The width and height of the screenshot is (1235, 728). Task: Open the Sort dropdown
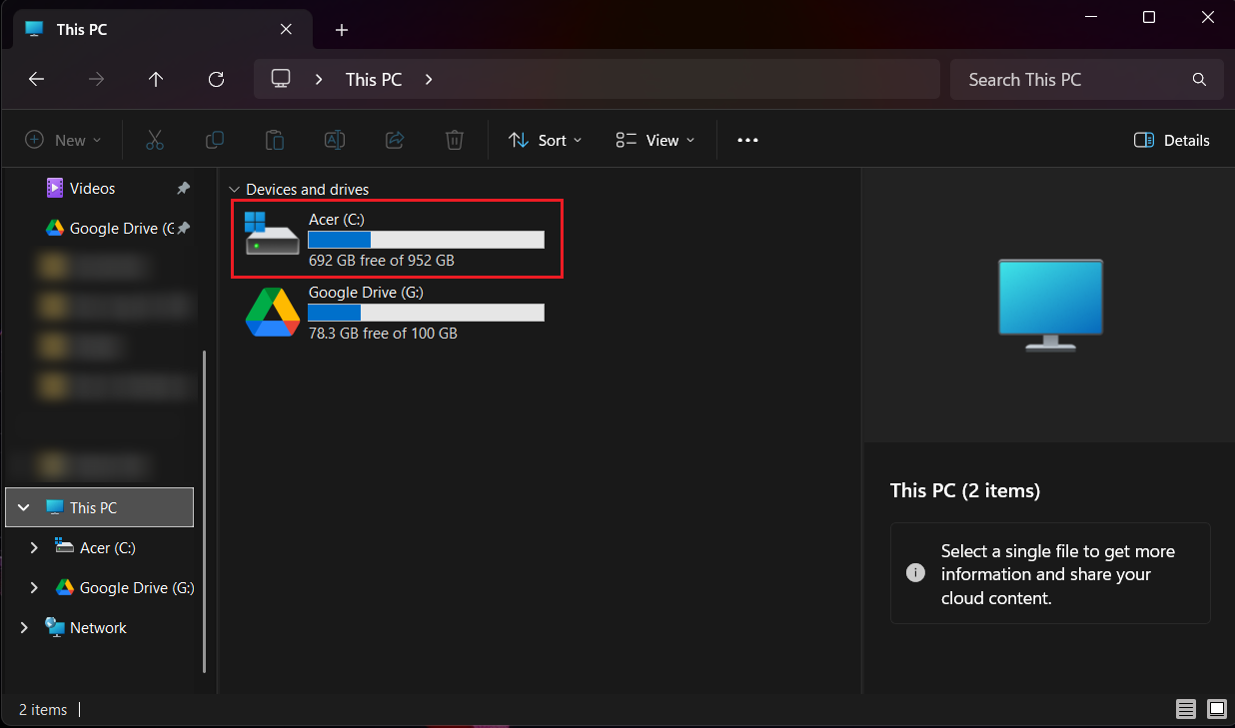point(545,140)
